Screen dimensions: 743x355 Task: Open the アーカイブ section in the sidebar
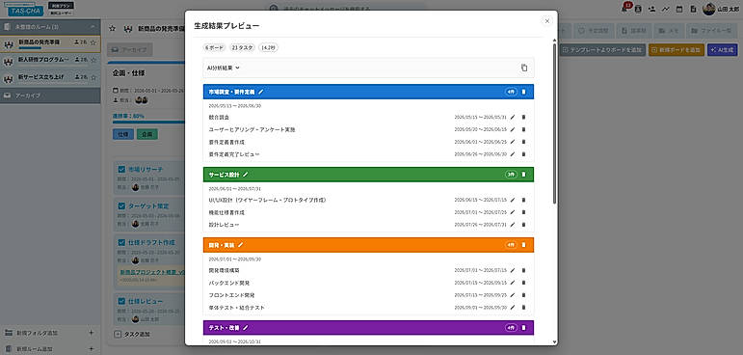pos(50,96)
